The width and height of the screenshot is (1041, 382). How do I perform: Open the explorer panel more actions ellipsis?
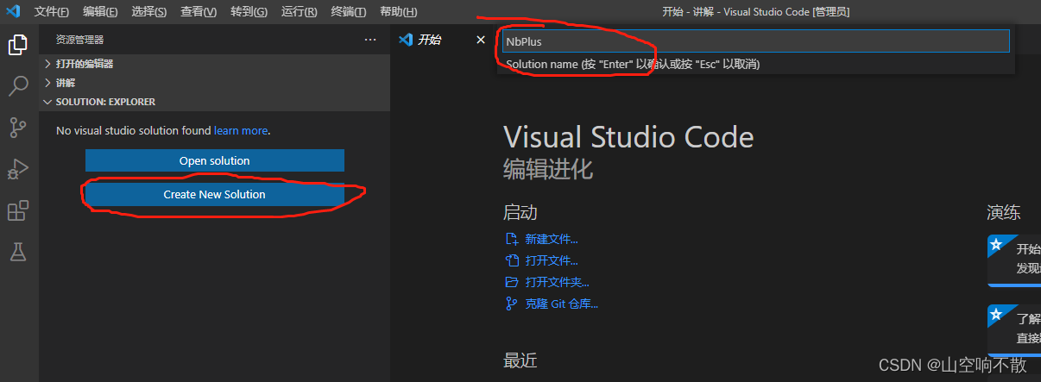tap(370, 40)
